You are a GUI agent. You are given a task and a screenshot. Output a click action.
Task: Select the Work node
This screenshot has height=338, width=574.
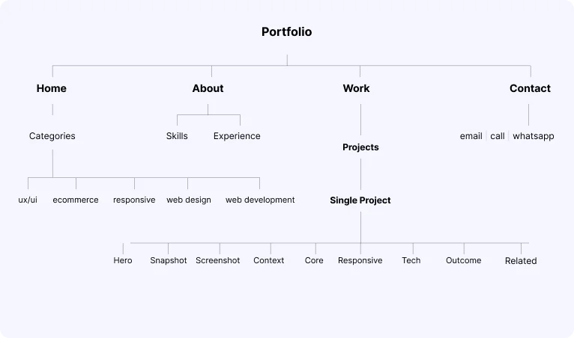pyautogui.click(x=356, y=88)
